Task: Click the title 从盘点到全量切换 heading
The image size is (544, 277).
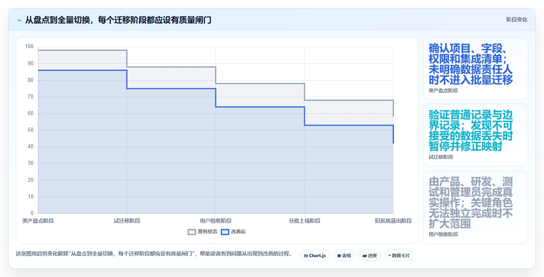Action: coord(118,20)
